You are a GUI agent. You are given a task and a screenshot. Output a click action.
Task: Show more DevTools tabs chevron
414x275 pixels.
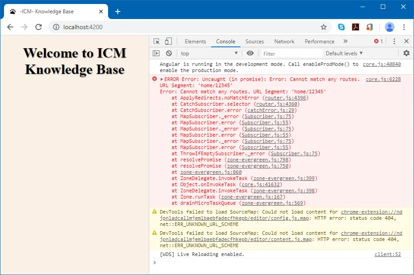point(345,42)
